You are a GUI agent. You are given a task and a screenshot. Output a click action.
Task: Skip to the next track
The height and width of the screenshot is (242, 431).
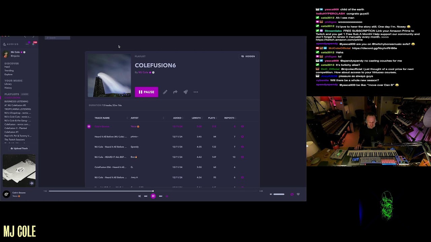tap(161, 196)
